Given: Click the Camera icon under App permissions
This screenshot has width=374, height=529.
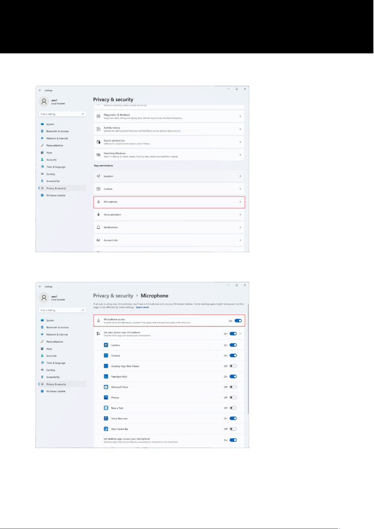Looking at the screenshot, I should (x=99, y=189).
